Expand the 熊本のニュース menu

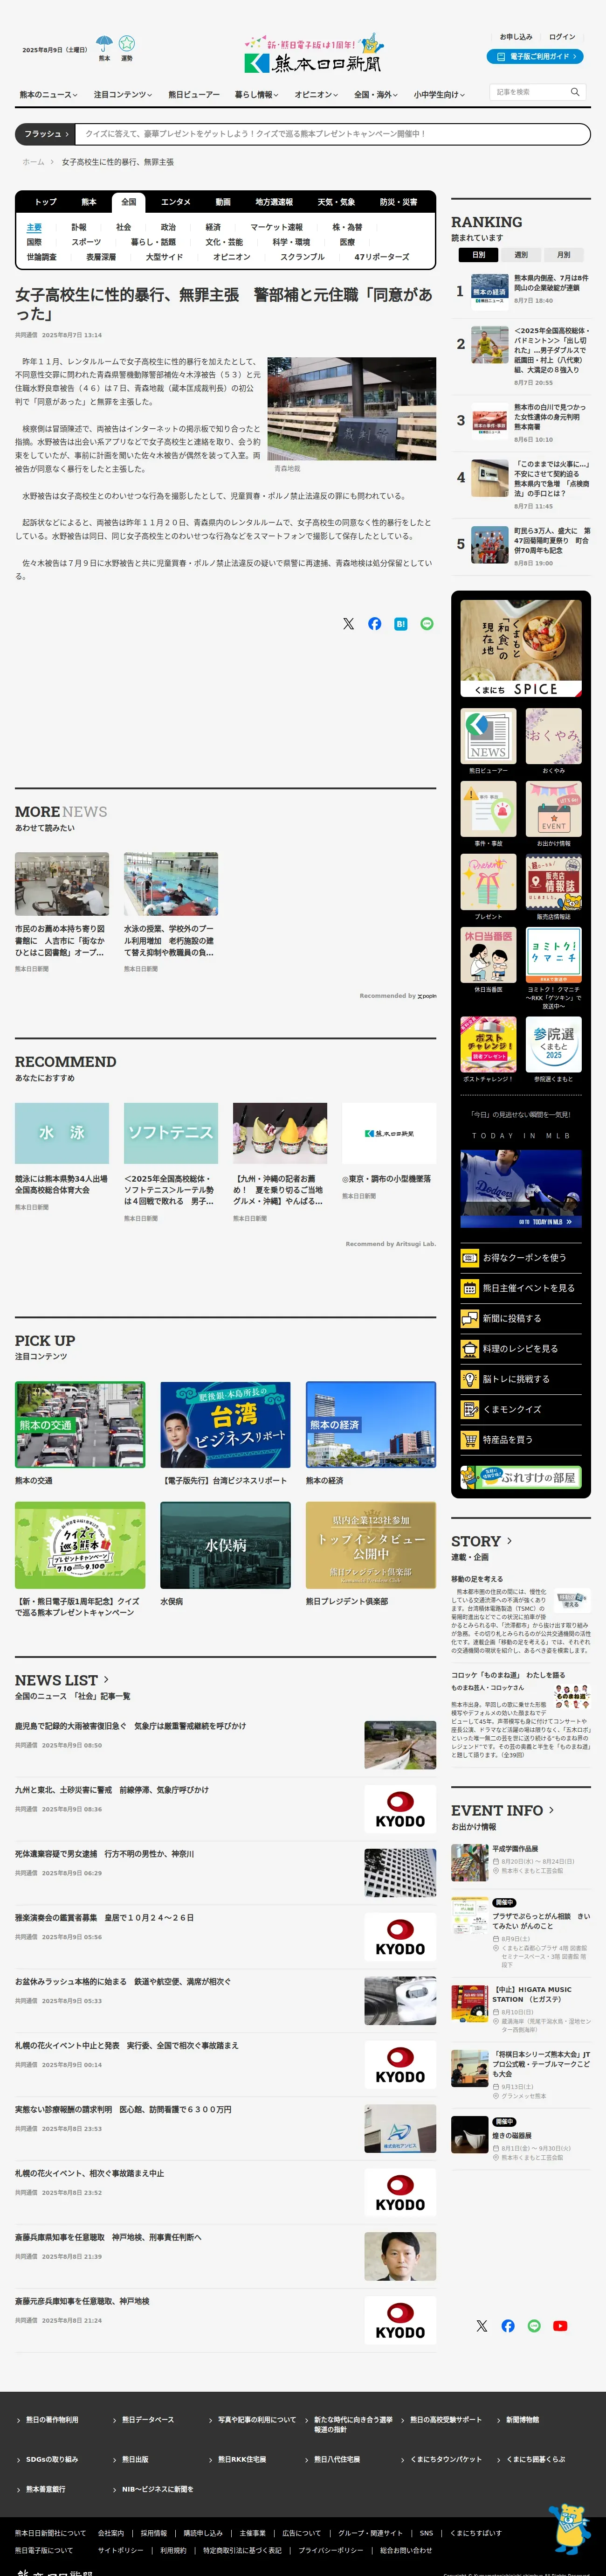[48, 94]
